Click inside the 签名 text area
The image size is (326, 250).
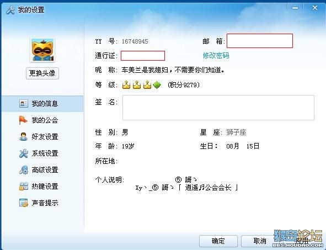tap(218, 108)
